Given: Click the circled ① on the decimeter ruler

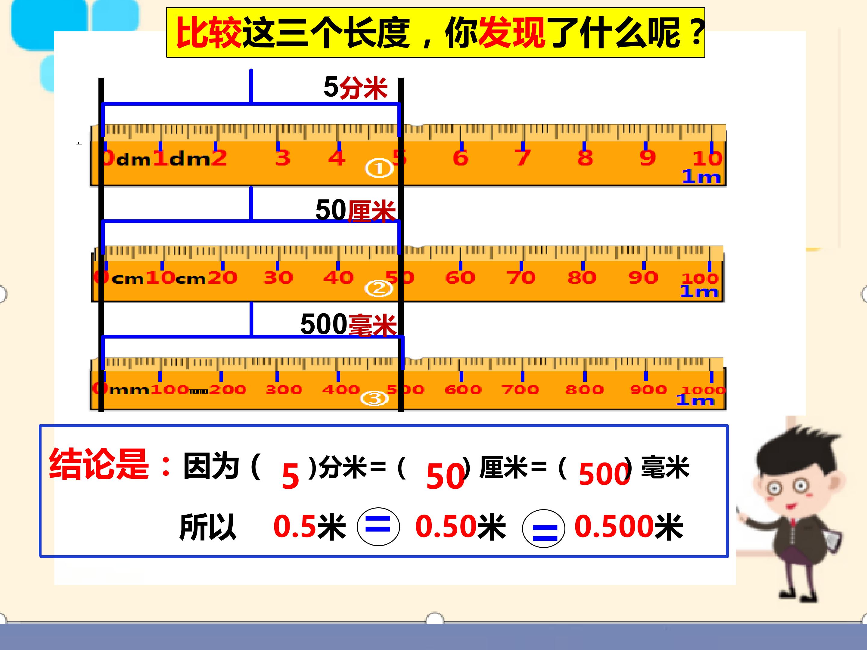Looking at the screenshot, I should coord(379,169).
